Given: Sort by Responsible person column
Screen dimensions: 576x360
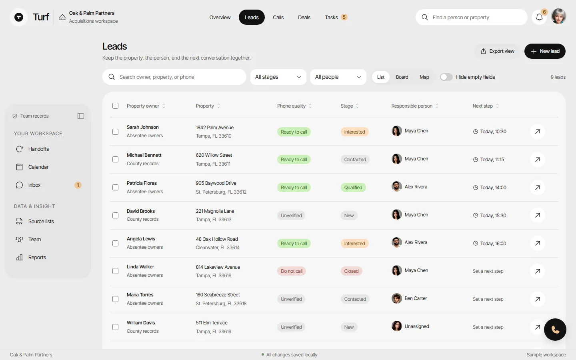Looking at the screenshot, I should 415,106.
